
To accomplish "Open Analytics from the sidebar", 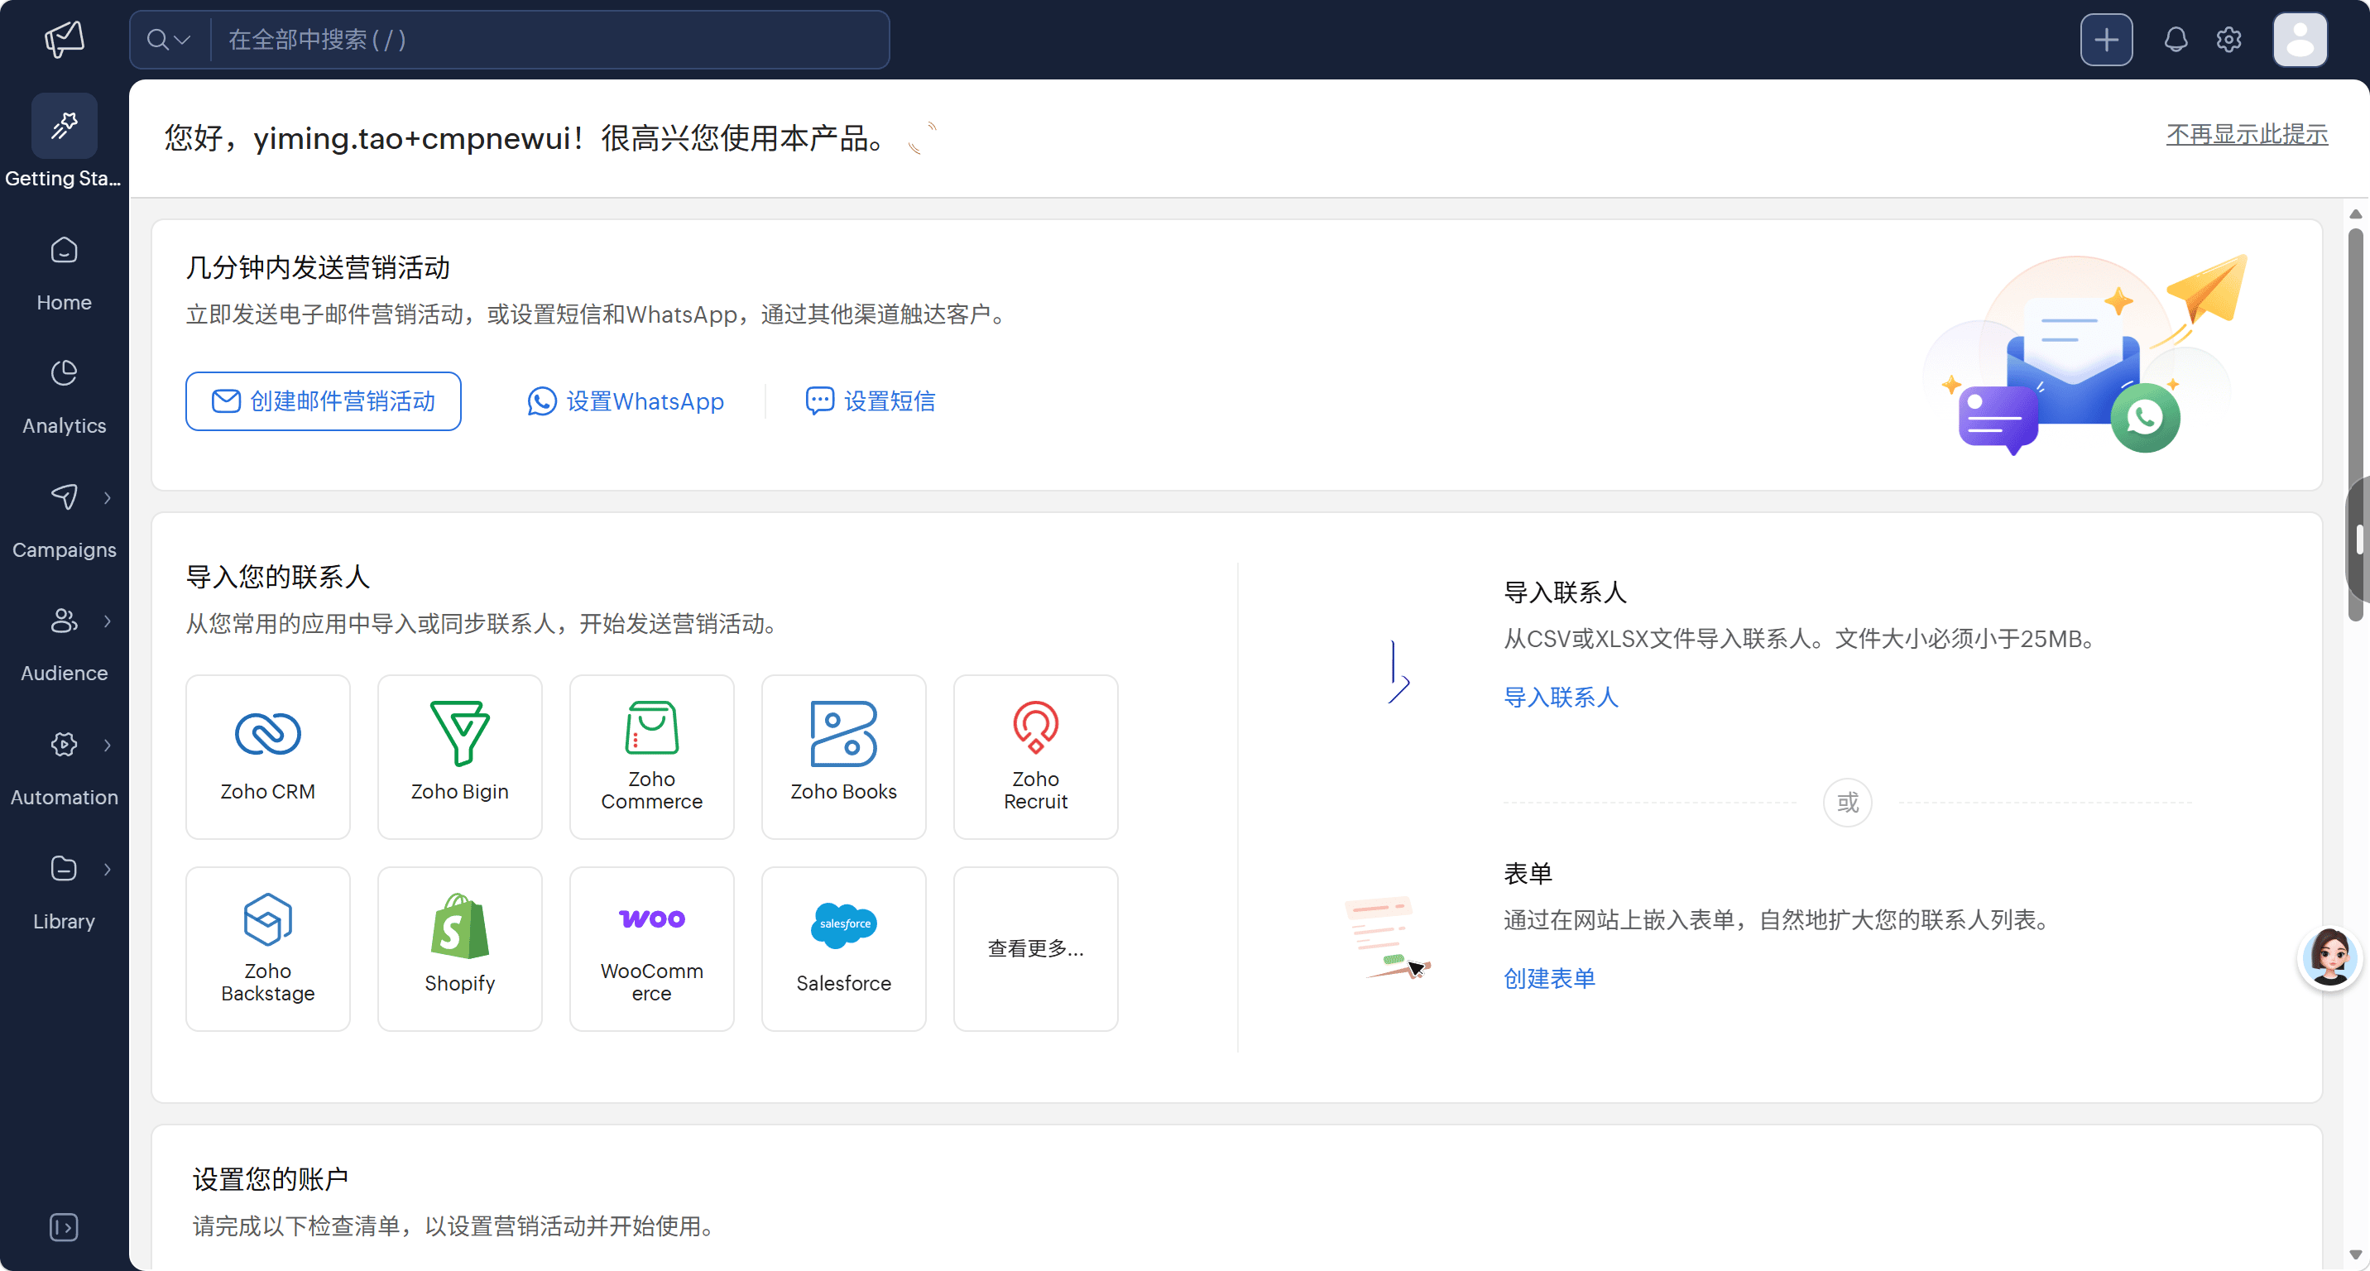I will coord(65,396).
